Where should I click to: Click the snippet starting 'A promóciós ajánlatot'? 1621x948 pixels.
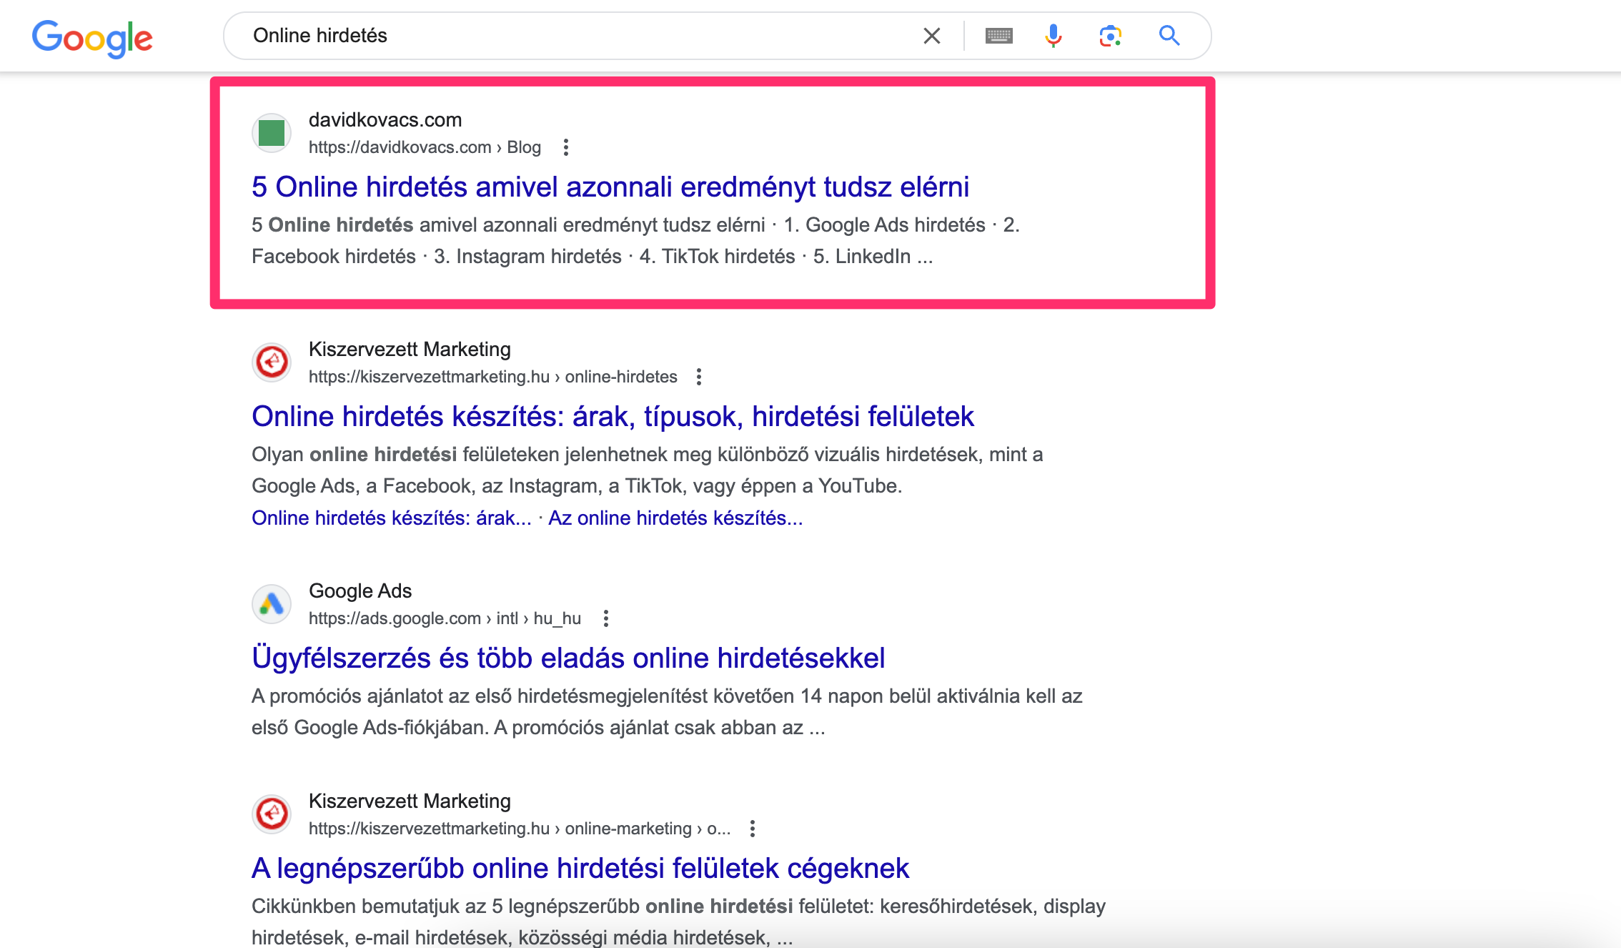pos(667,711)
